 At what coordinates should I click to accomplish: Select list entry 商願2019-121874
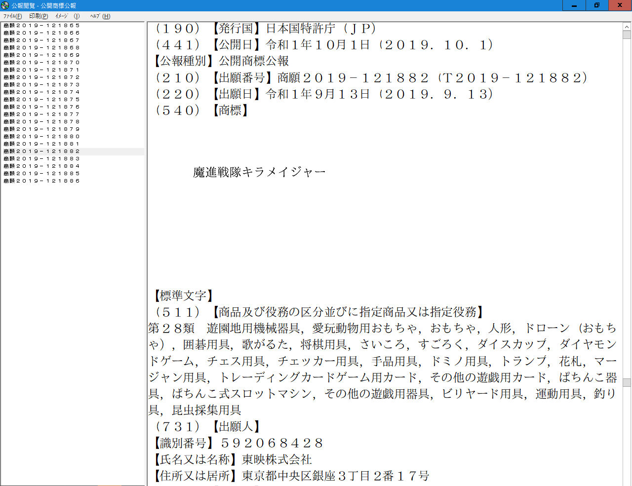click(x=41, y=92)
